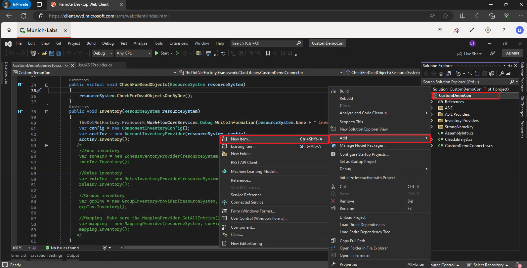Click the bookmark toggle icon
Image resolution: width=527 pixels, height=268 pixels.
point(268,53)
